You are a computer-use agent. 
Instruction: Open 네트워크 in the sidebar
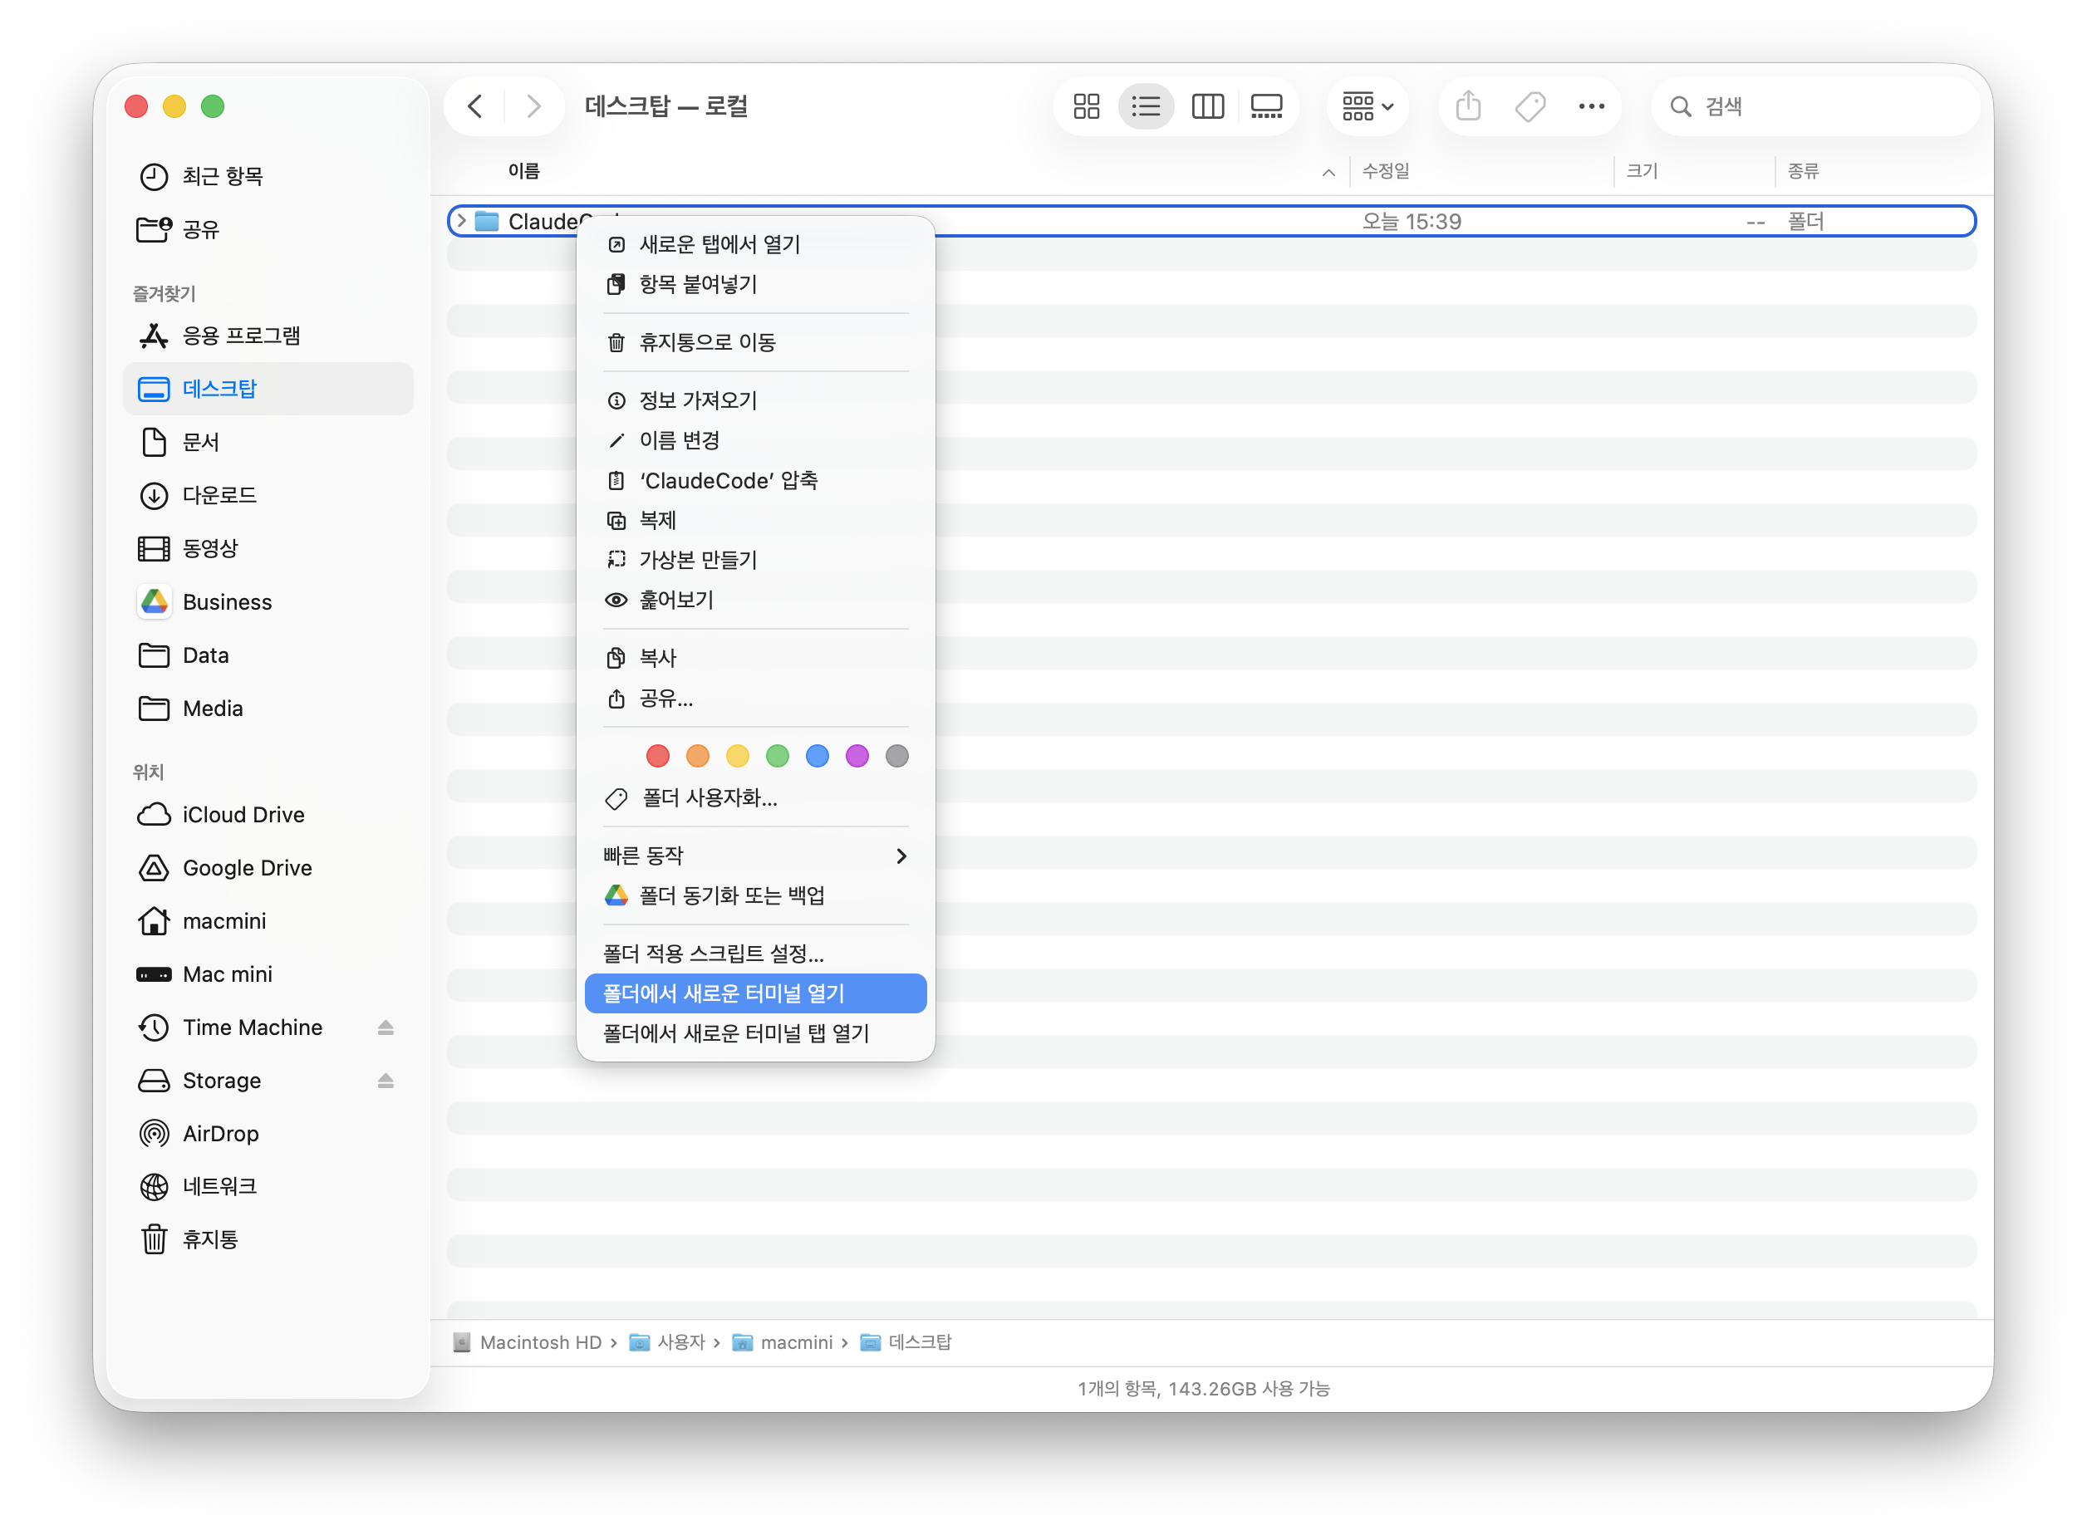[x=268, y=1187]
